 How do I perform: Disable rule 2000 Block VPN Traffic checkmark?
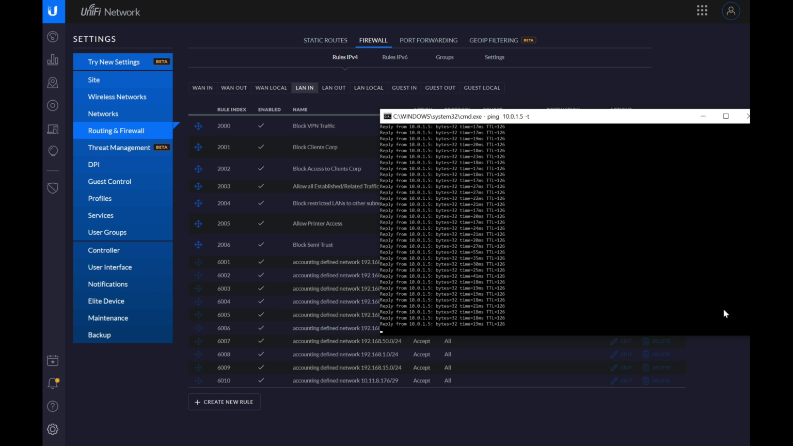click(261, 125)
